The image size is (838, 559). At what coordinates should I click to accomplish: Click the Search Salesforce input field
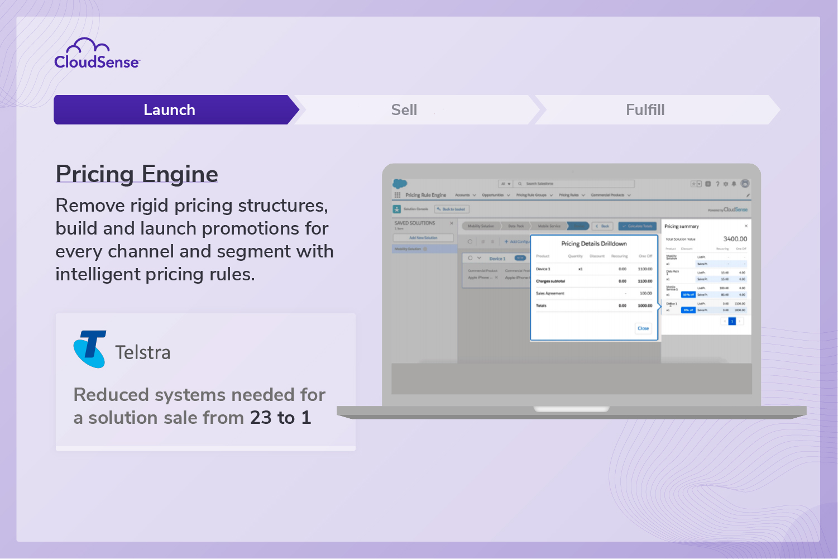559,184
